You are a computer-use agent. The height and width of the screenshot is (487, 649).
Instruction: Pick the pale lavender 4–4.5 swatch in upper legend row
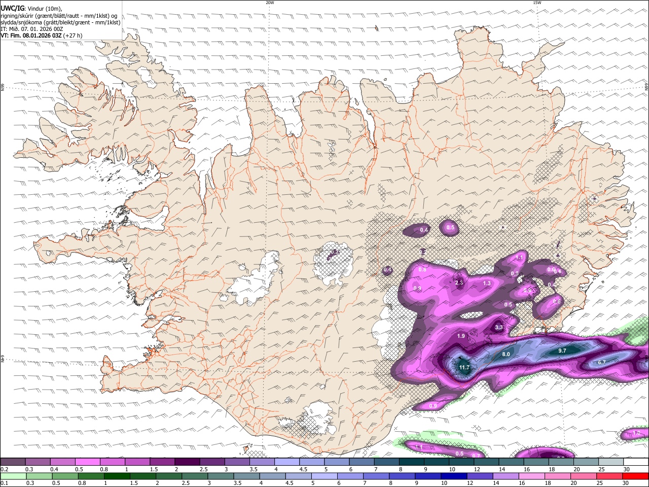(286, 462)
